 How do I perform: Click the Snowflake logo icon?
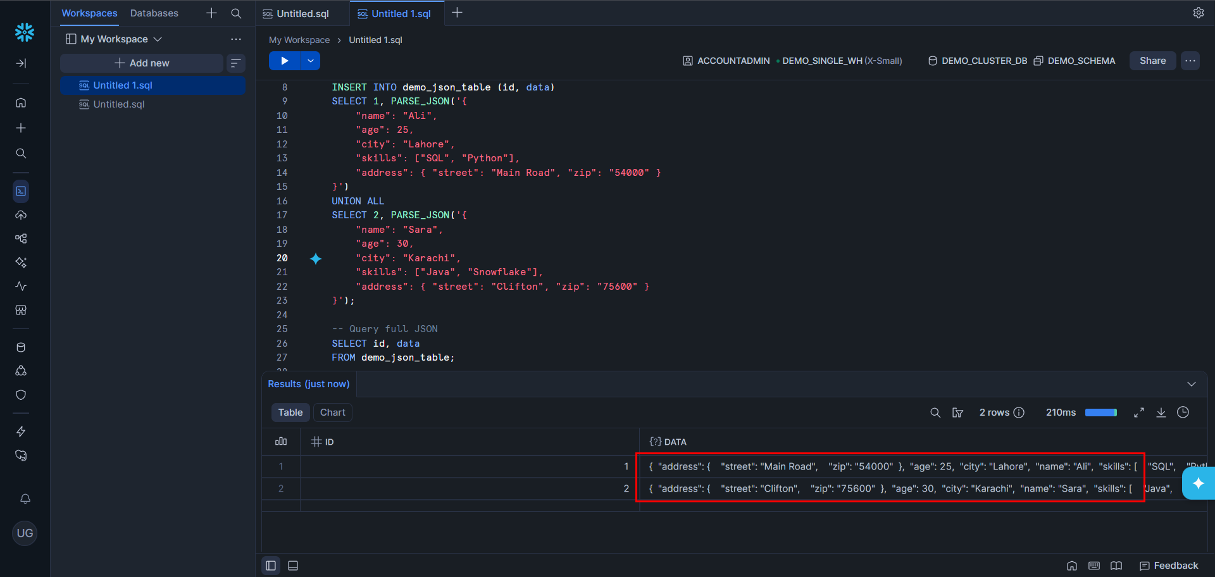pyautogui.click(x=25, y=32)
